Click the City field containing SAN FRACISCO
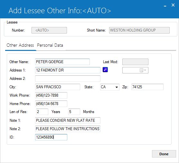This screenshot has width=179, height=163. pyautogui.click(x=58, y=87)
